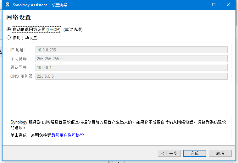Click the 设置向导 title bar text
The height and width of the screenshot is (163, 238).
point(60,5)
